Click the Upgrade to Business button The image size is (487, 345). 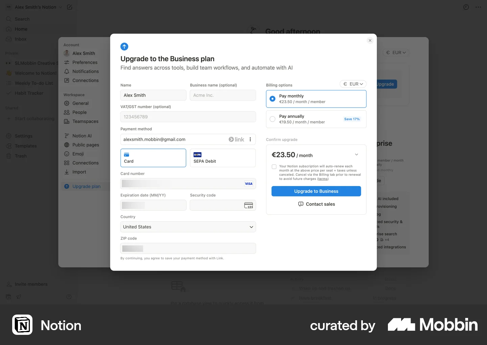coord(316,191)
